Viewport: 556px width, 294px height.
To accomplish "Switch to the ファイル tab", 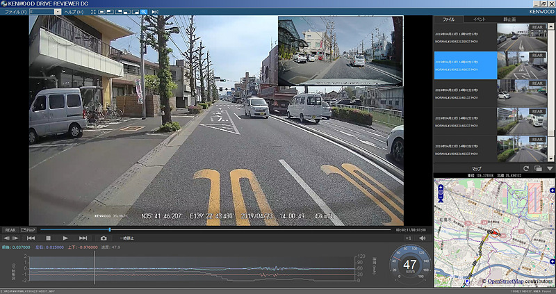I will pos(448,19).
